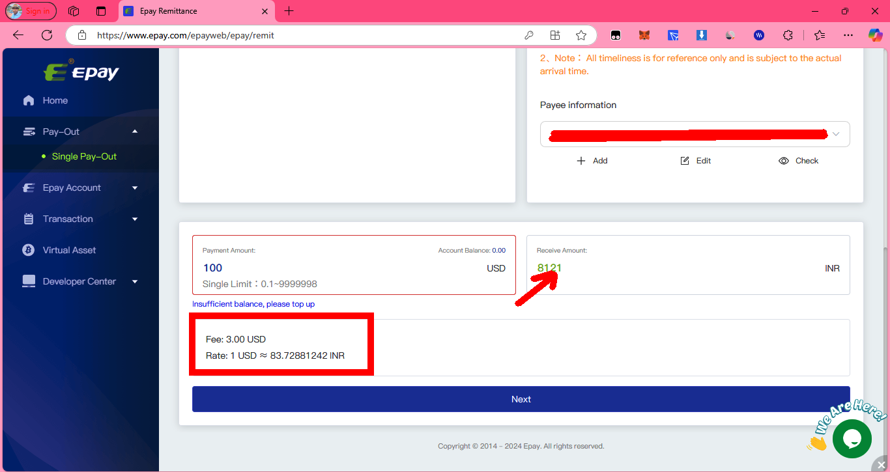The image size is (890, 472).
Task: Click the Developer Center monitor icon
Action: point(29,281)
